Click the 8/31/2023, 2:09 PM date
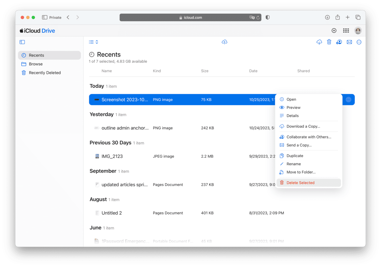Image resolution: width=381 pixels, height=267 pixels. point(267,213)
